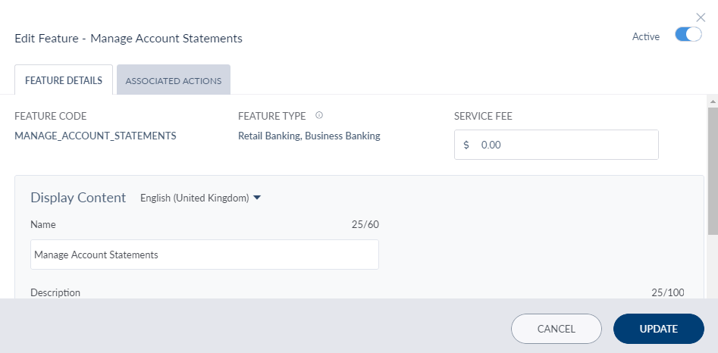718x353 pixels.
Task: Click the vertical scrollbar thumb
Action: coord(712,170)
